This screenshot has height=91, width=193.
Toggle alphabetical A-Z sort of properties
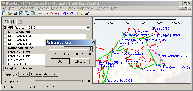12,22
